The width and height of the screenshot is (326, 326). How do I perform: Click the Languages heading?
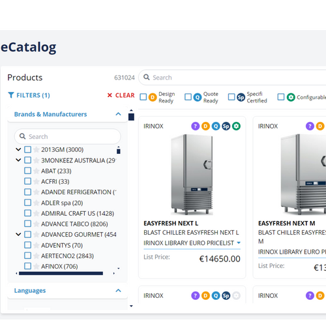point(30,291)
